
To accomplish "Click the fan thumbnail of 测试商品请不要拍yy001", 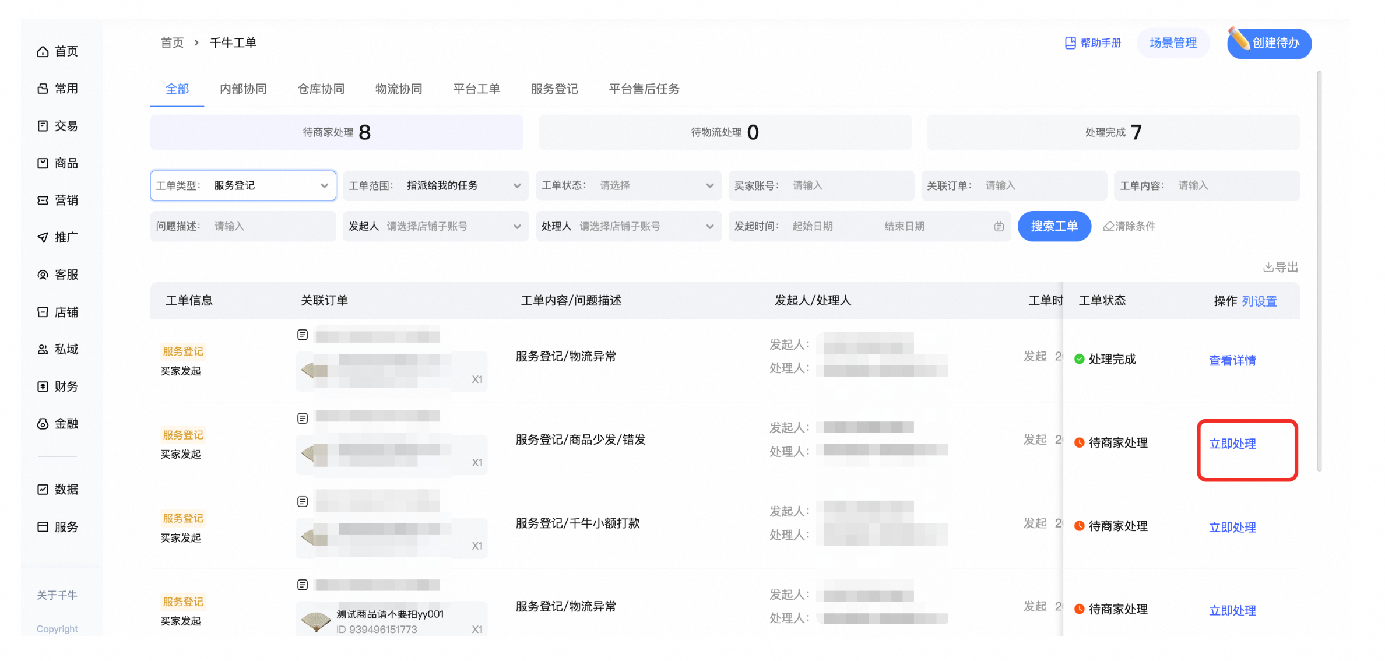I will [x=315, y=621].
